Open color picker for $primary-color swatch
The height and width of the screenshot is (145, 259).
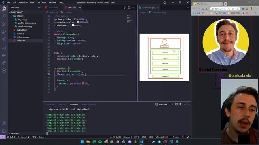(76, 19)
